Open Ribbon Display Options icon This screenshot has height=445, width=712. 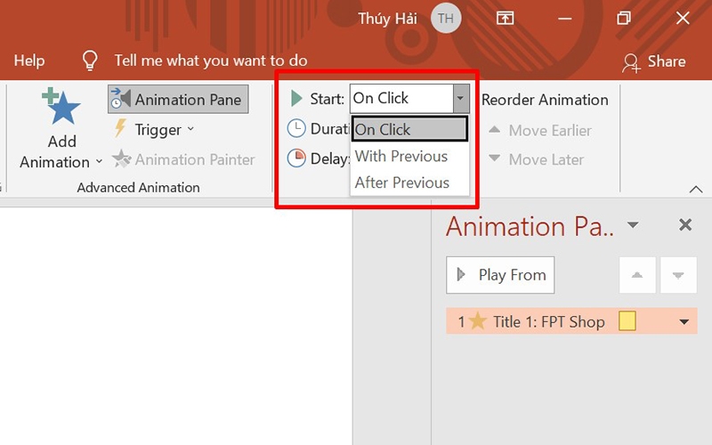click(x=505, y=18)
